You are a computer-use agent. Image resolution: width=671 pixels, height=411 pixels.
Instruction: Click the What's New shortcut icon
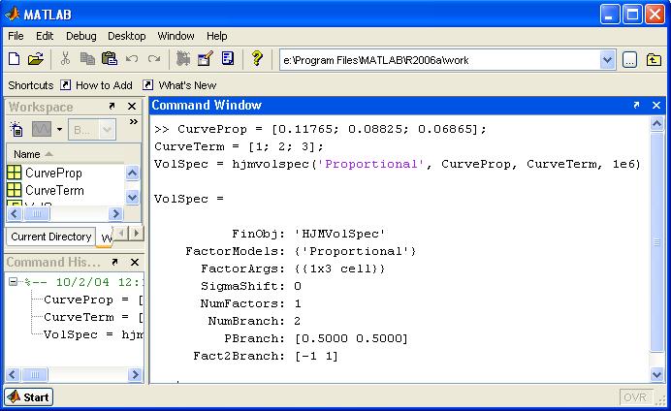tap(147, 84)
